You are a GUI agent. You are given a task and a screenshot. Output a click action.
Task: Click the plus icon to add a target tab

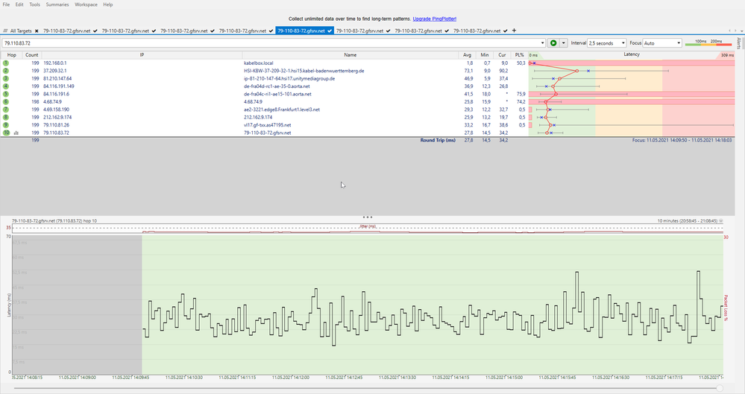(x=514, y=31)
